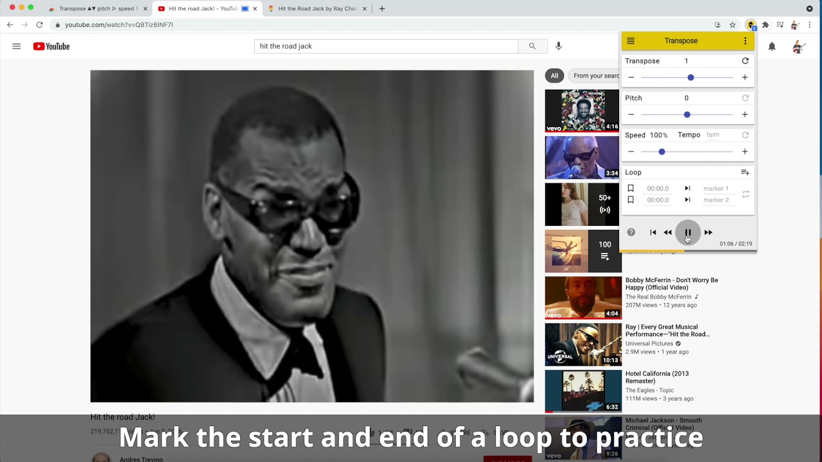The width and height of the screenshot is (822, 462).
Task: Open Hotel California 2013 Remaster video
Action: point(657,377)
